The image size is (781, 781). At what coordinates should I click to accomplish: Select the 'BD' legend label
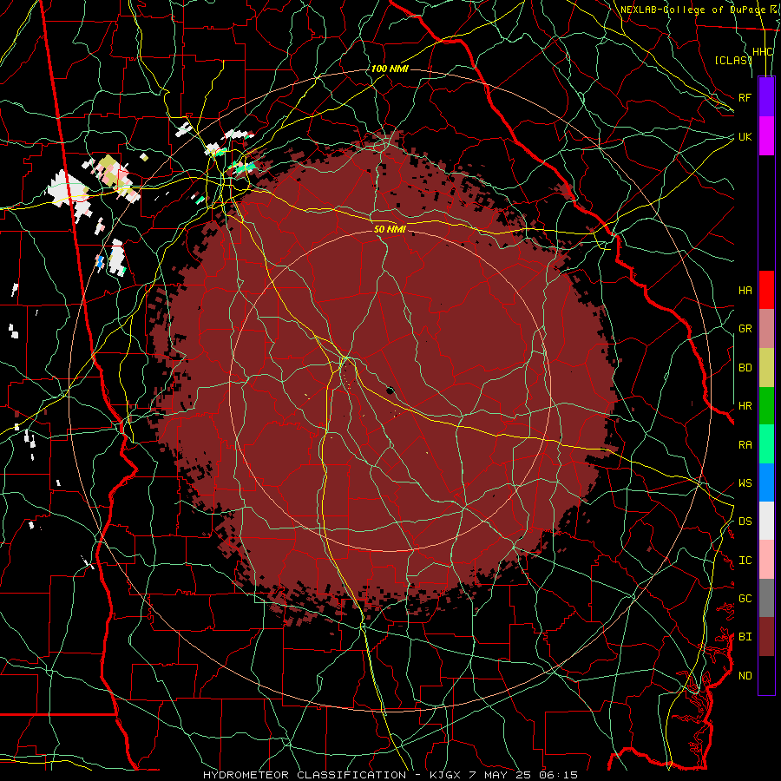(745, 368)
